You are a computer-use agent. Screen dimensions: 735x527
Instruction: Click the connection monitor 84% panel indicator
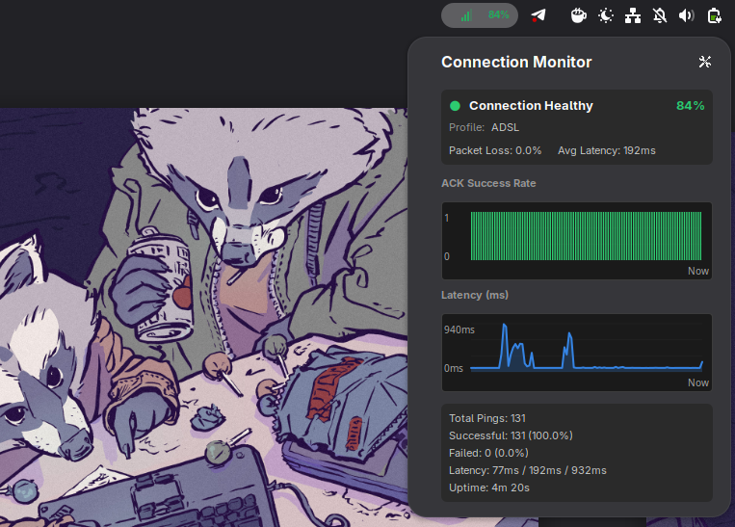click(x=480, y=15)
